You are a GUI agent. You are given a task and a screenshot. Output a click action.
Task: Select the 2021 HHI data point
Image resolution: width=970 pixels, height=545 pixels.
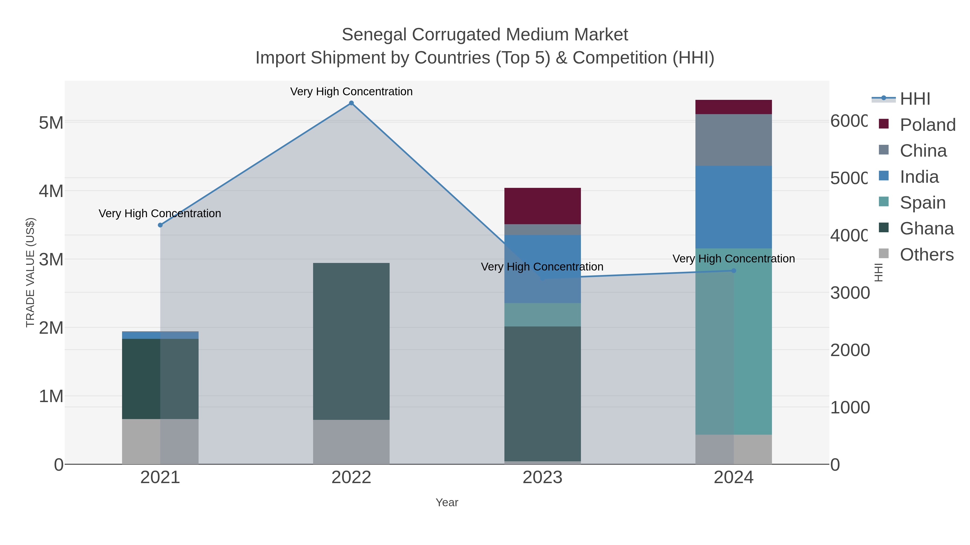click(160, 225)
